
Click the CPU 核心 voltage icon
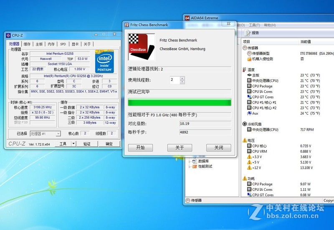pos(249,146)
